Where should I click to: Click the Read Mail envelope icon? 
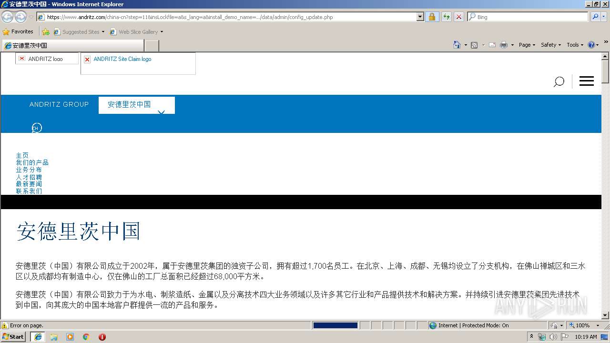(x=492, y=45)
